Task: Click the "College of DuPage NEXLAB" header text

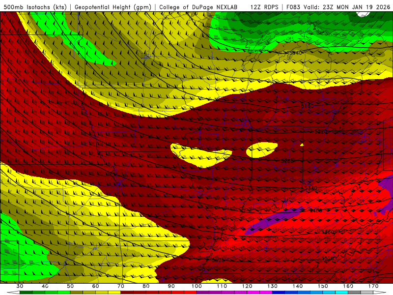Action: tap(198, 7)
